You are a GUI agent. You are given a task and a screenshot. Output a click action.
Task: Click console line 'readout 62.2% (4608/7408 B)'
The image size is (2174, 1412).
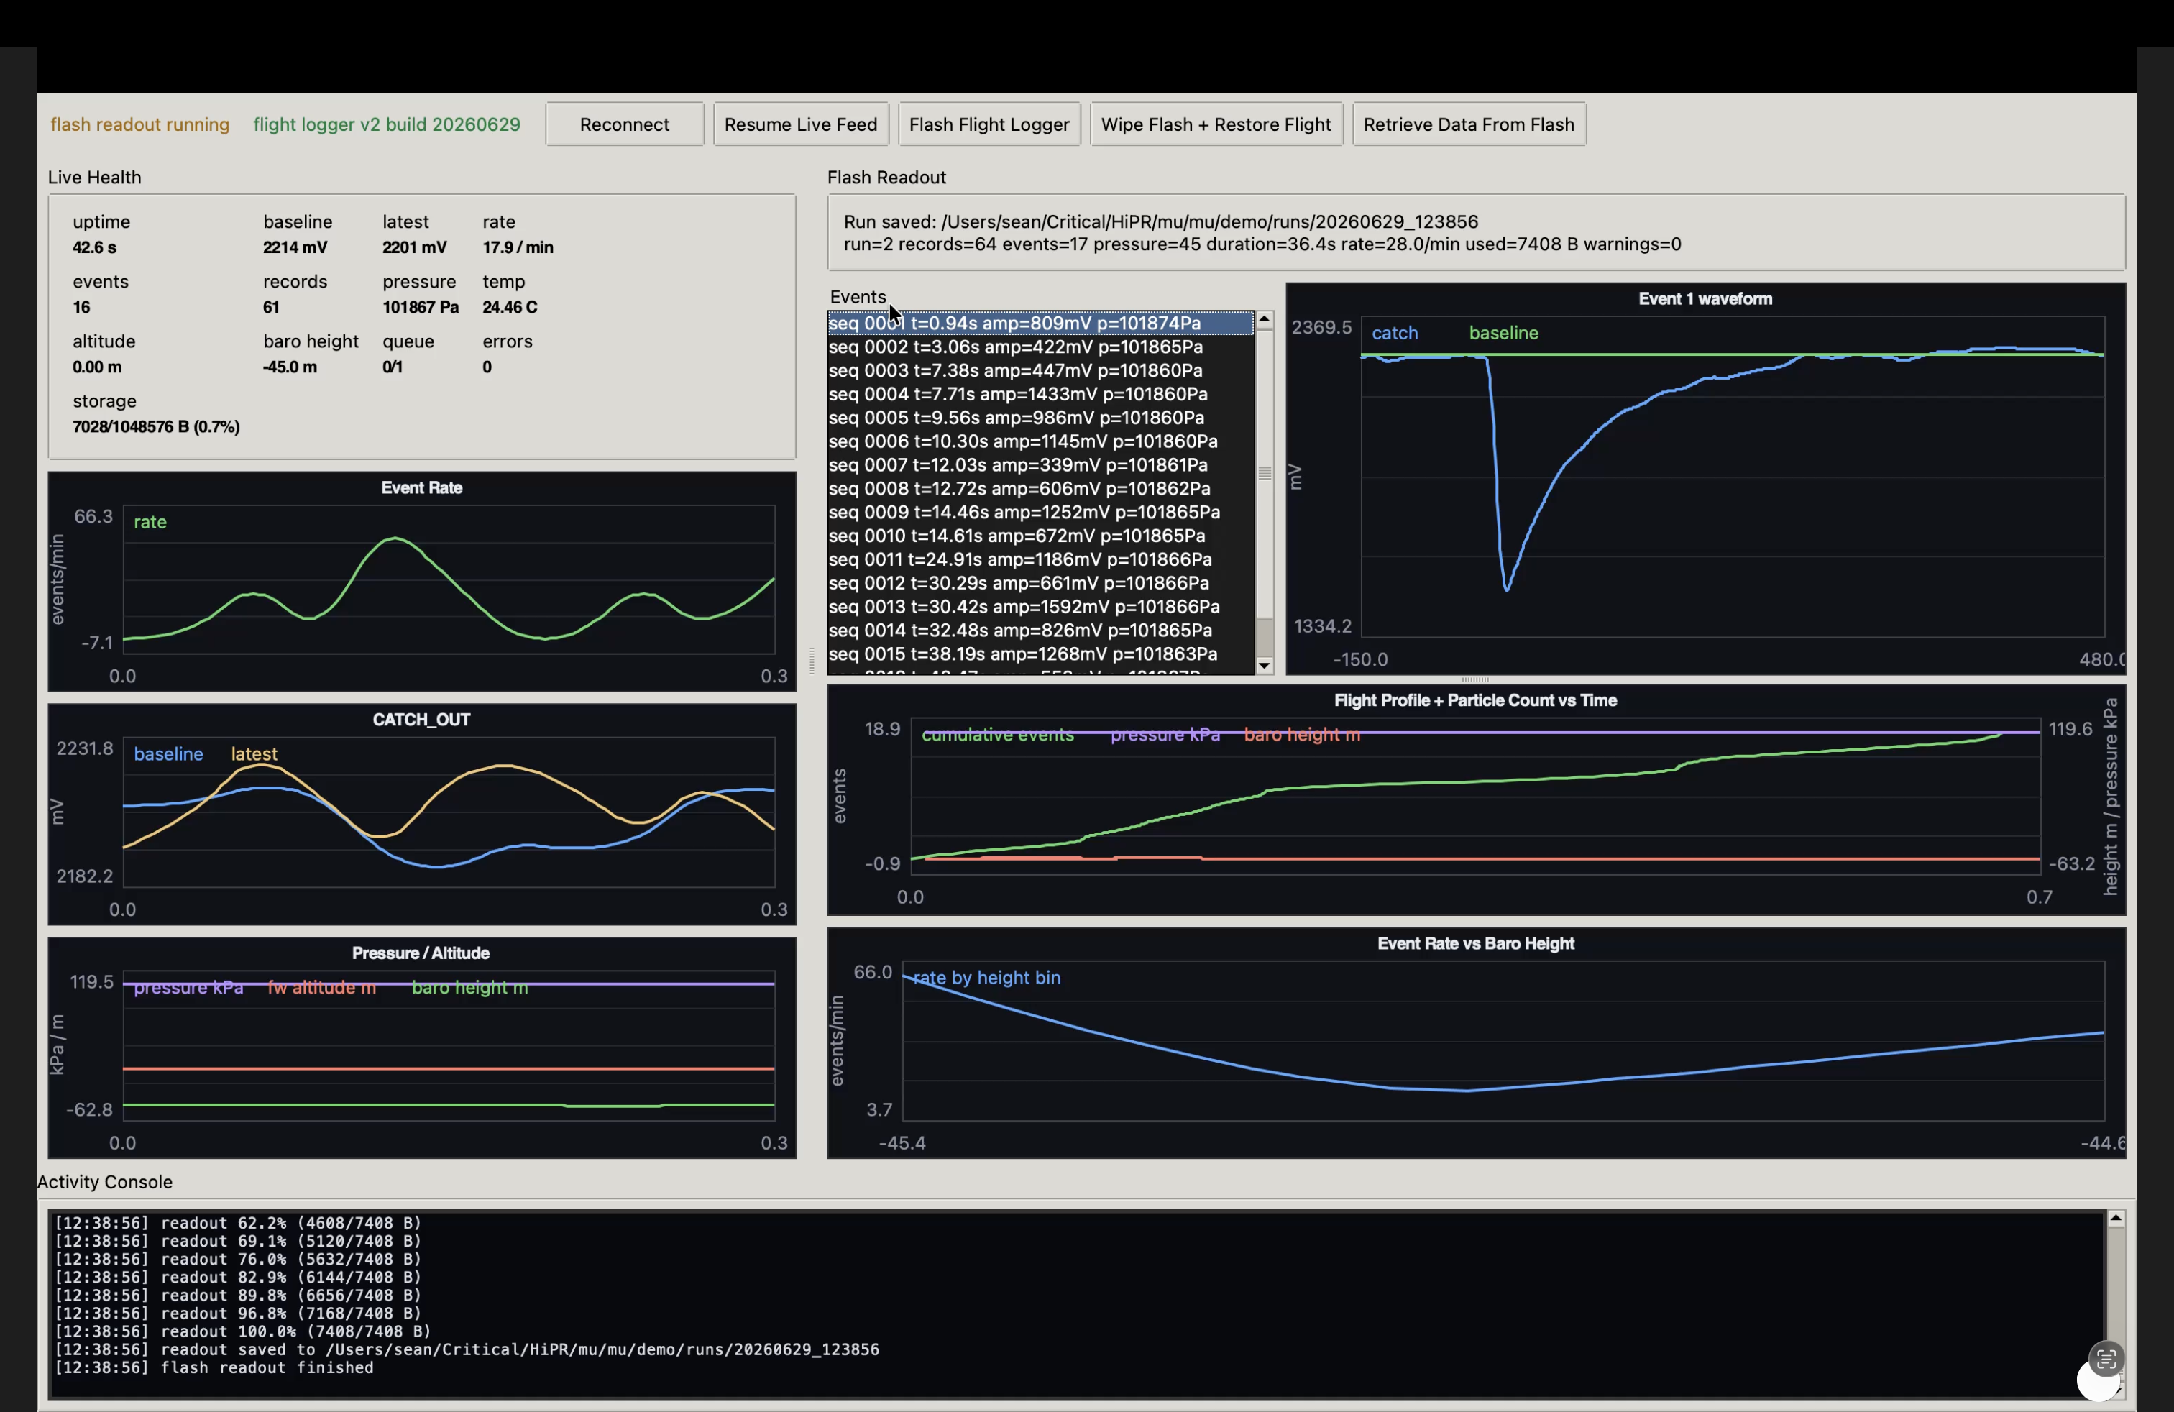(237, 1223)
